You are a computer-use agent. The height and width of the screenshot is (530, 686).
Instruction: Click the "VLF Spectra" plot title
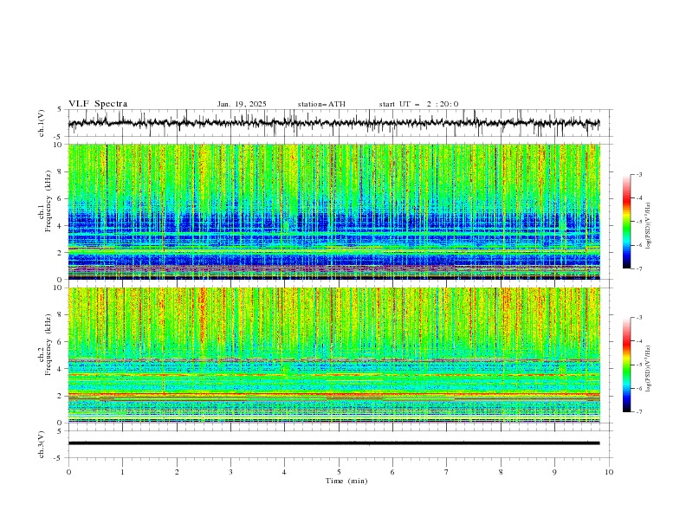pyautogui.click(x=98, y=104)
